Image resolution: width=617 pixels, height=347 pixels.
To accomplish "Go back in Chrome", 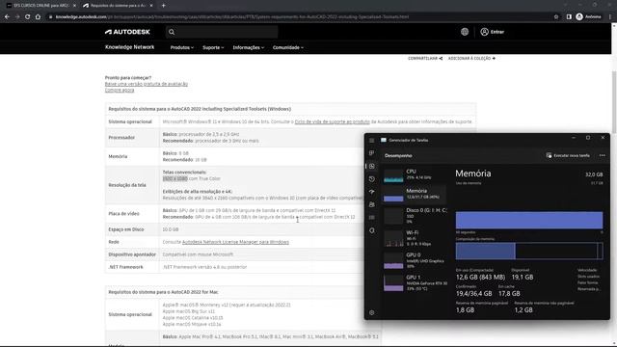I will (7, 17).
